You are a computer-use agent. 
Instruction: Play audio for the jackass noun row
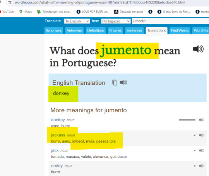[201, 135]
